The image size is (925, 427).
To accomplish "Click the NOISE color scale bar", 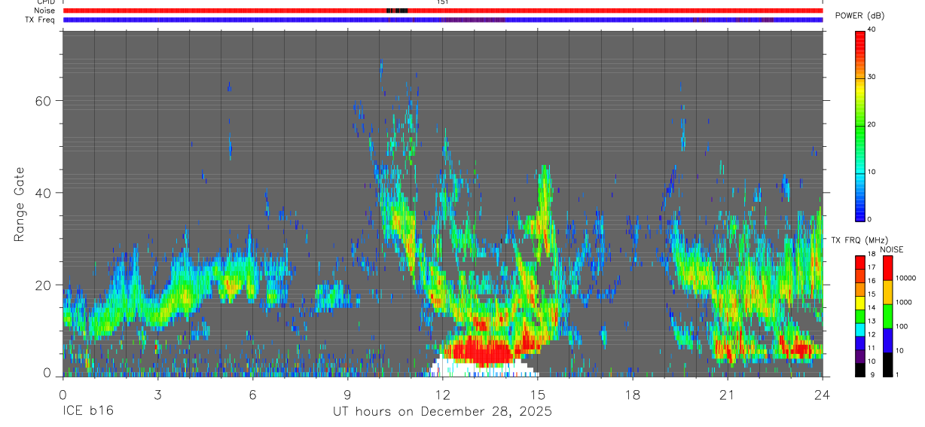I will 887,316.
